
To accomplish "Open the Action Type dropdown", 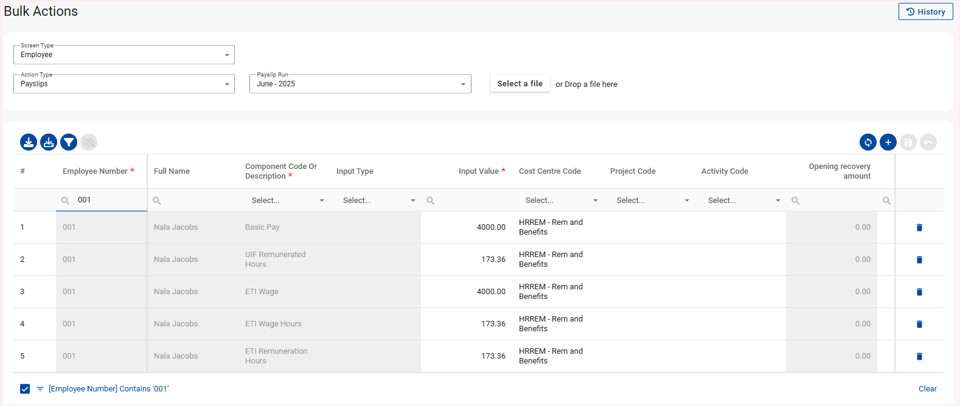I will [124, 84].
